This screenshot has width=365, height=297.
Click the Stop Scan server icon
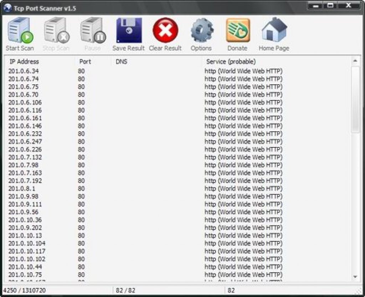tap(56, 31)
